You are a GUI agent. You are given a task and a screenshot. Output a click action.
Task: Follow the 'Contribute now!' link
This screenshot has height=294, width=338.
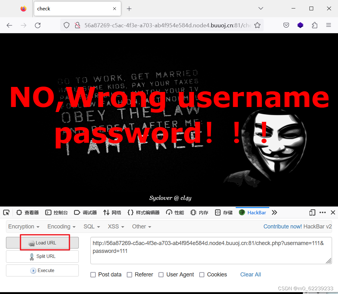282,227
